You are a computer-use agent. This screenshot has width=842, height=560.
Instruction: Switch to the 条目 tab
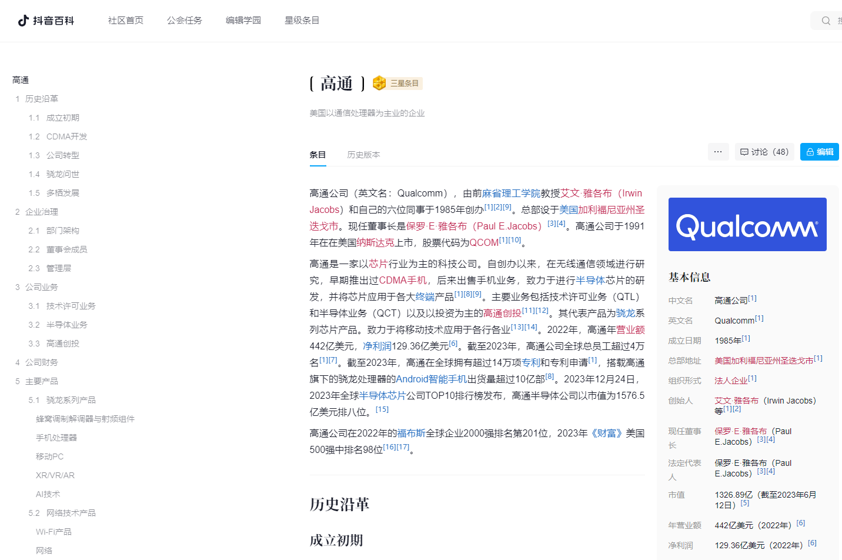[x=318, y=155]
